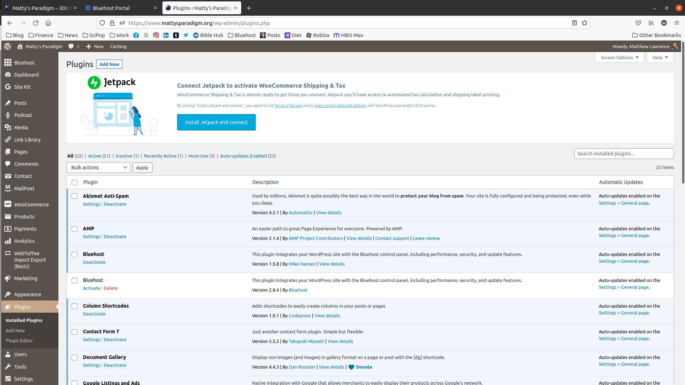Click the Dashboard sidebar icon
685x385 pixels.
9,75
